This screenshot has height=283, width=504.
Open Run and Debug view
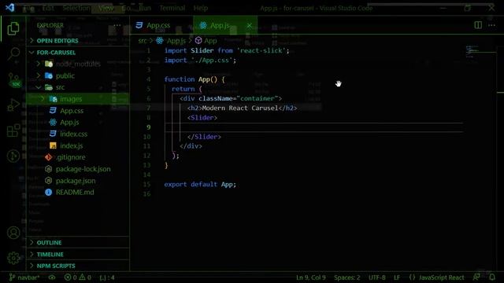13,105
